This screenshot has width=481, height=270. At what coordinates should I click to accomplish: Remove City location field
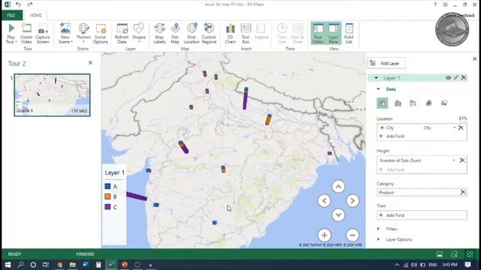(461, 127)
